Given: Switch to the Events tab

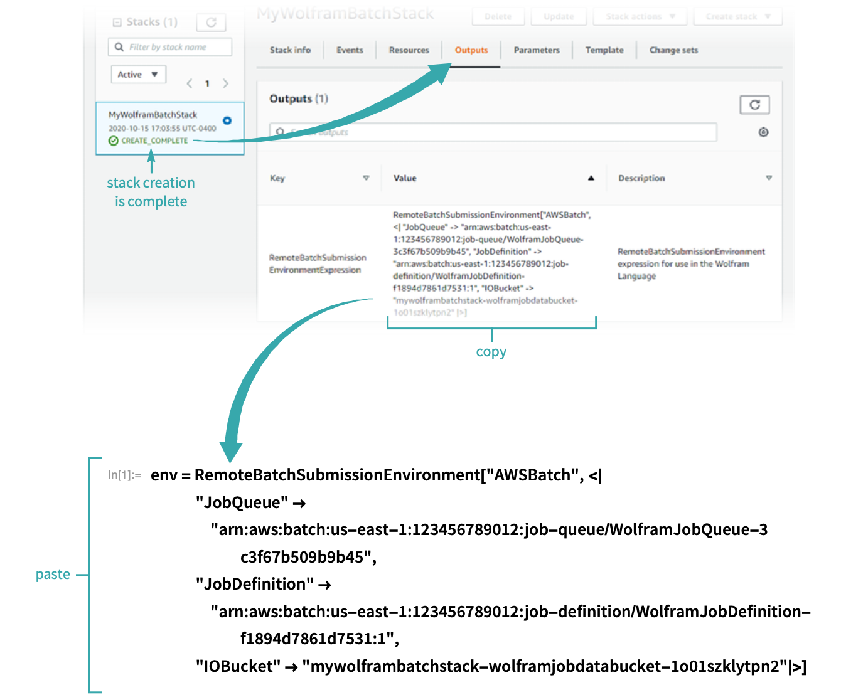Looking at the screenshot, I should point(350,50).
